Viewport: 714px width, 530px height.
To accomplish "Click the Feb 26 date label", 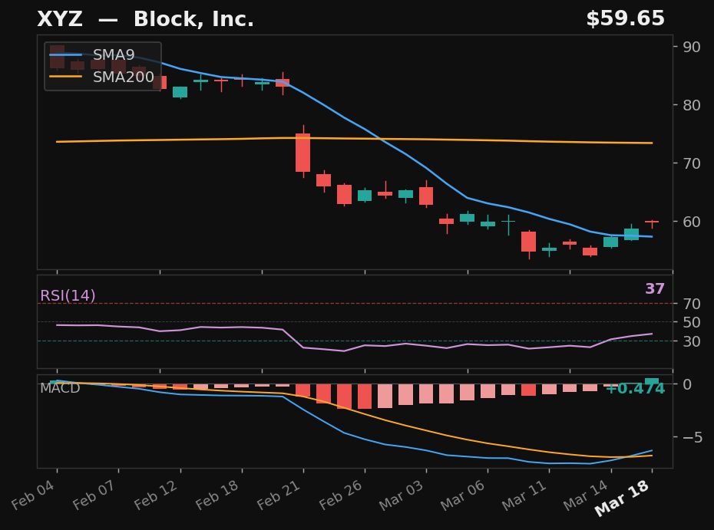I will tap(341, 495).
